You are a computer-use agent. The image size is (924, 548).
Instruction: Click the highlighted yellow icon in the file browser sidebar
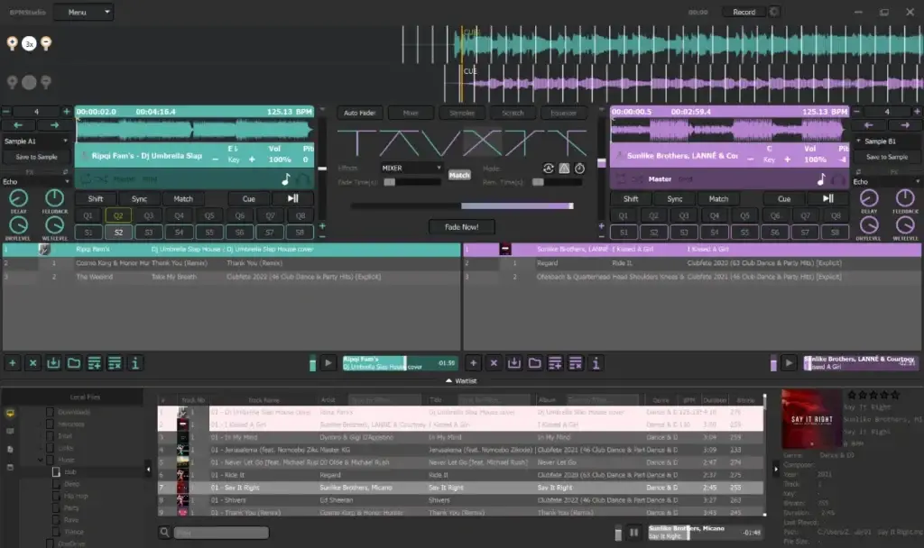coord(10,413)
